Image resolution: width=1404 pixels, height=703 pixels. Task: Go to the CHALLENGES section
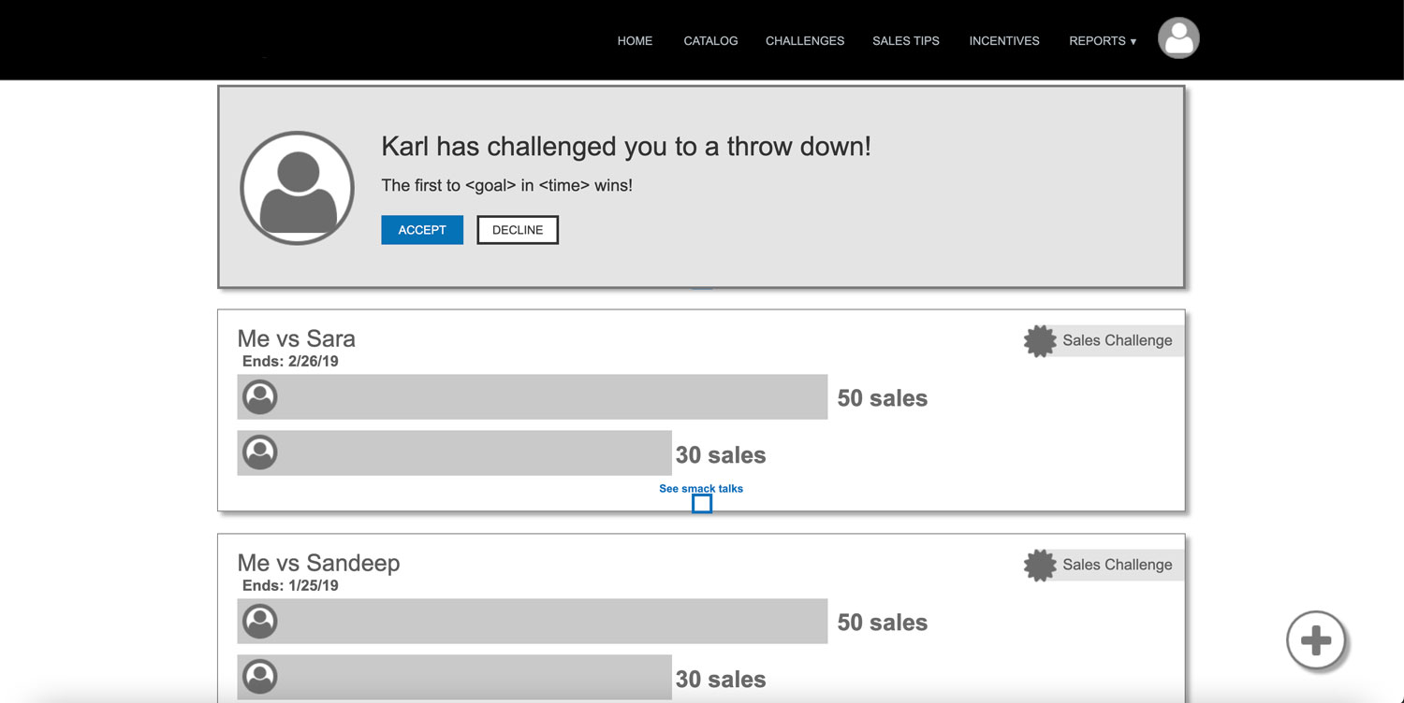[805, 41]
